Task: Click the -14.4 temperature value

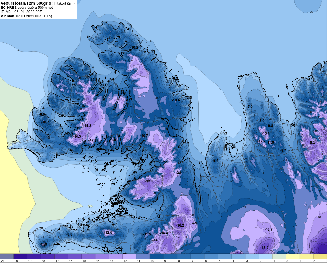Action: 164,233
